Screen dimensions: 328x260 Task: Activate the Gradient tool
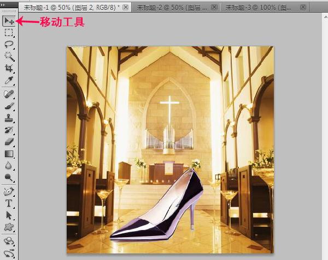pyautogui.click(x=9, y=153)
